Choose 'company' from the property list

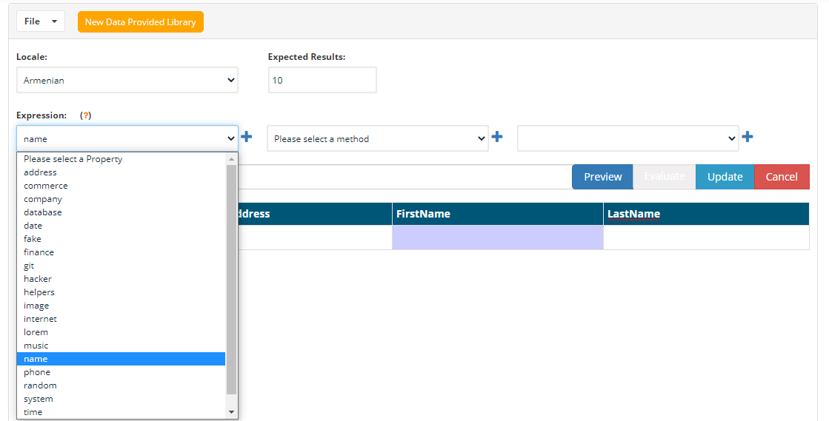[43, 199]
